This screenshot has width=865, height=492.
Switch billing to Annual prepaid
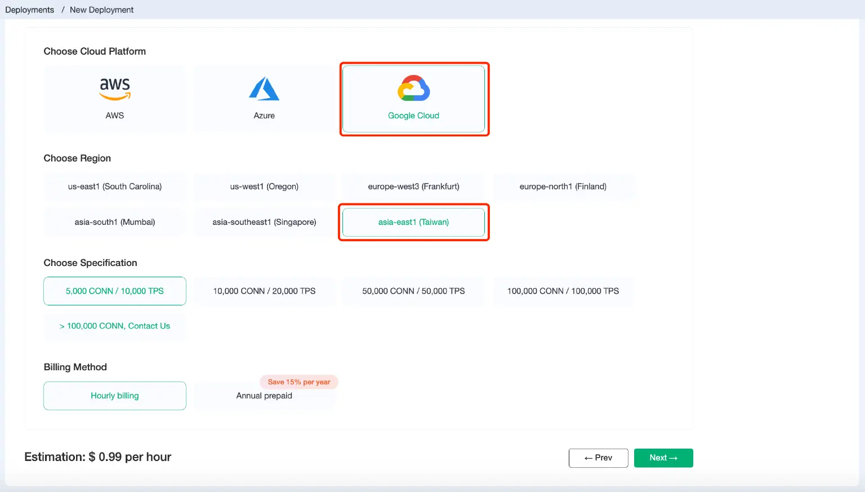[x=264, y=396]
